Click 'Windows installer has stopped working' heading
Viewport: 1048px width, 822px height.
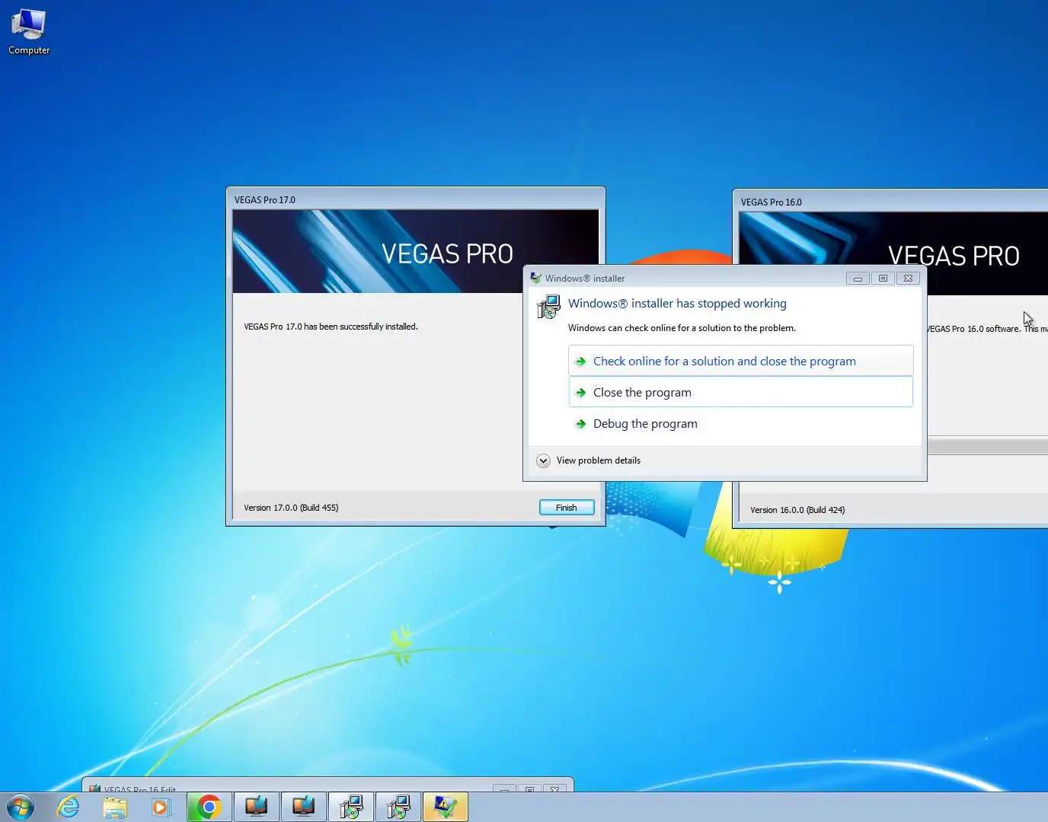point(677,303)
